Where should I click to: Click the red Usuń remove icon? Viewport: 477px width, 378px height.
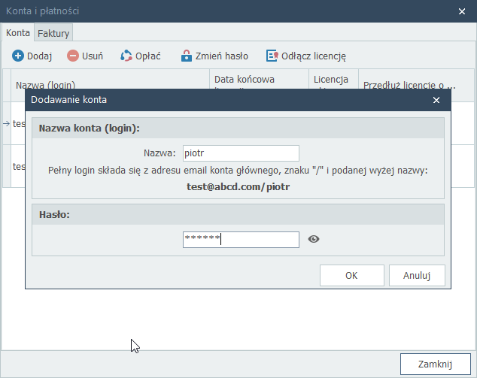(x=73, y=56)
